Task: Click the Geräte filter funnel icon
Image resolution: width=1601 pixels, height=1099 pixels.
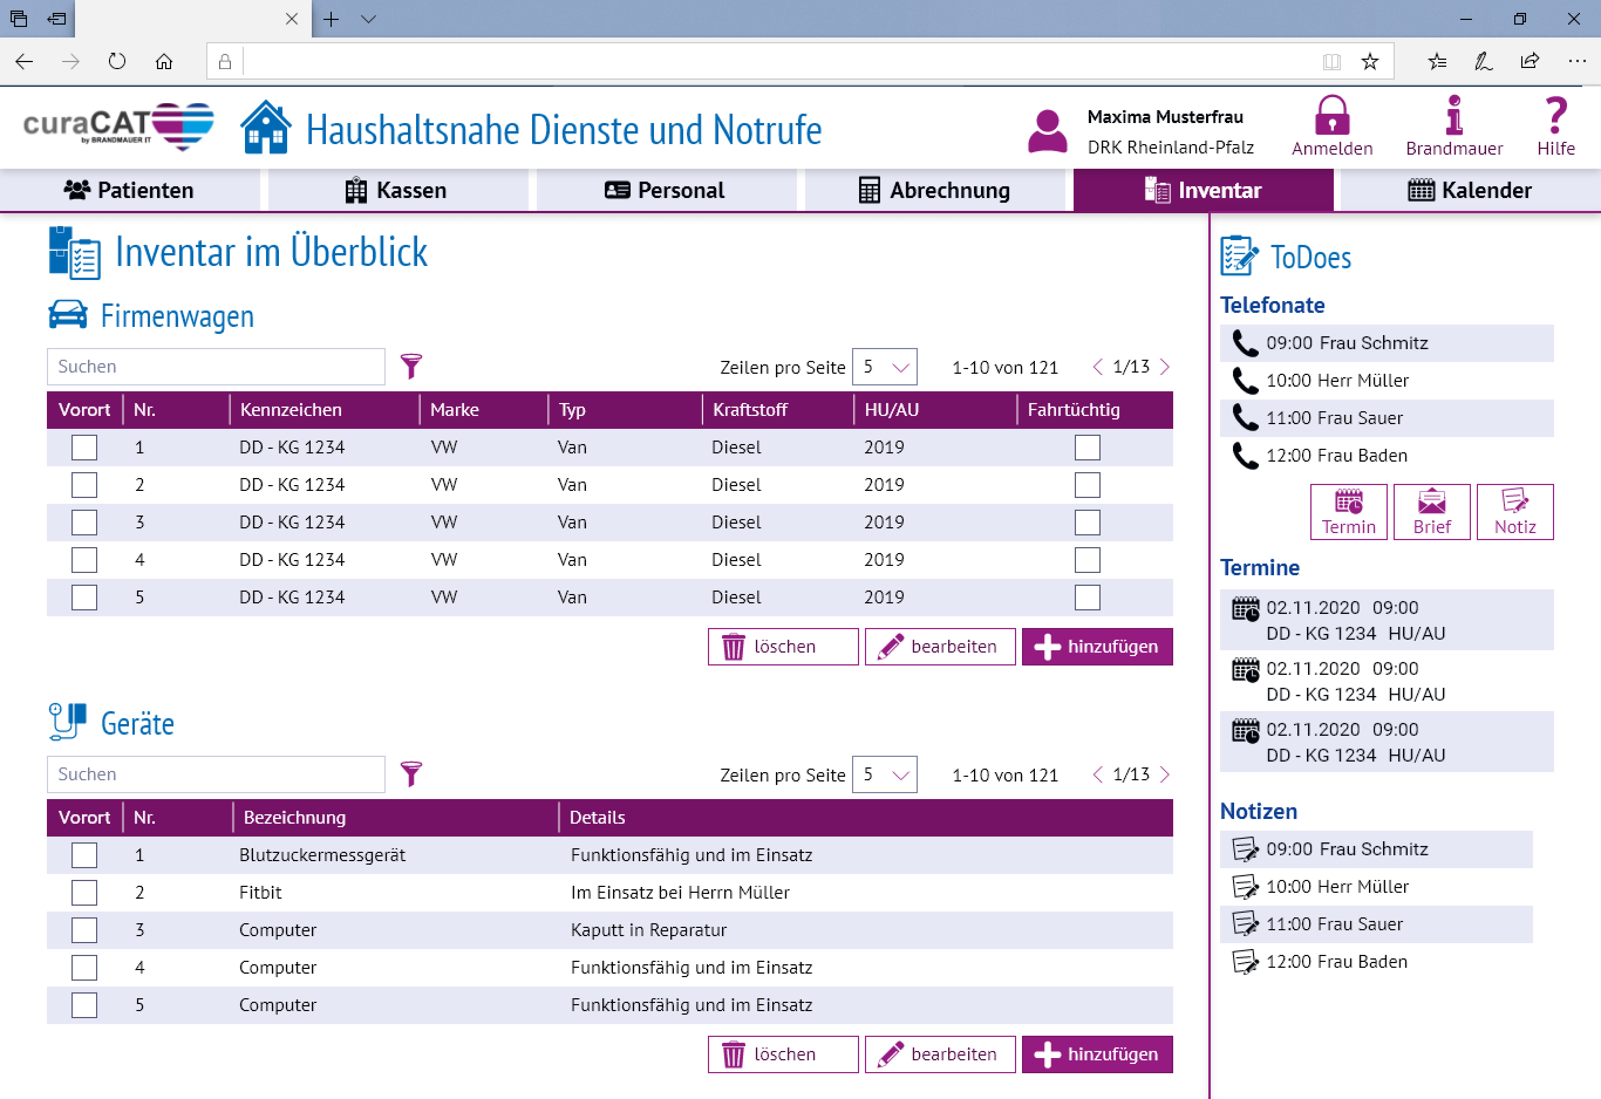Action: [411, 774]
